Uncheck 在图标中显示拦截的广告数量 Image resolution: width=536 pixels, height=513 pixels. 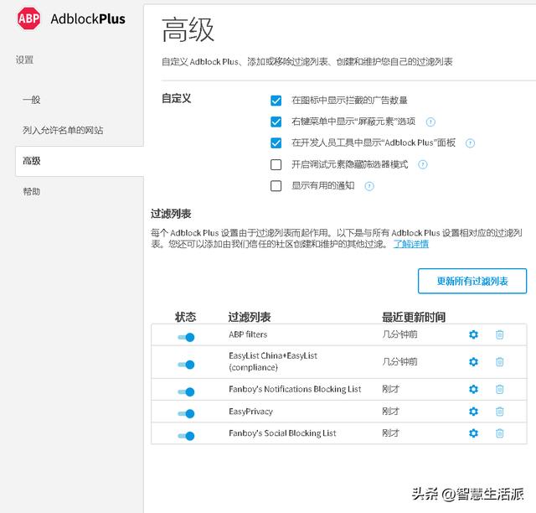click(276, 101)
